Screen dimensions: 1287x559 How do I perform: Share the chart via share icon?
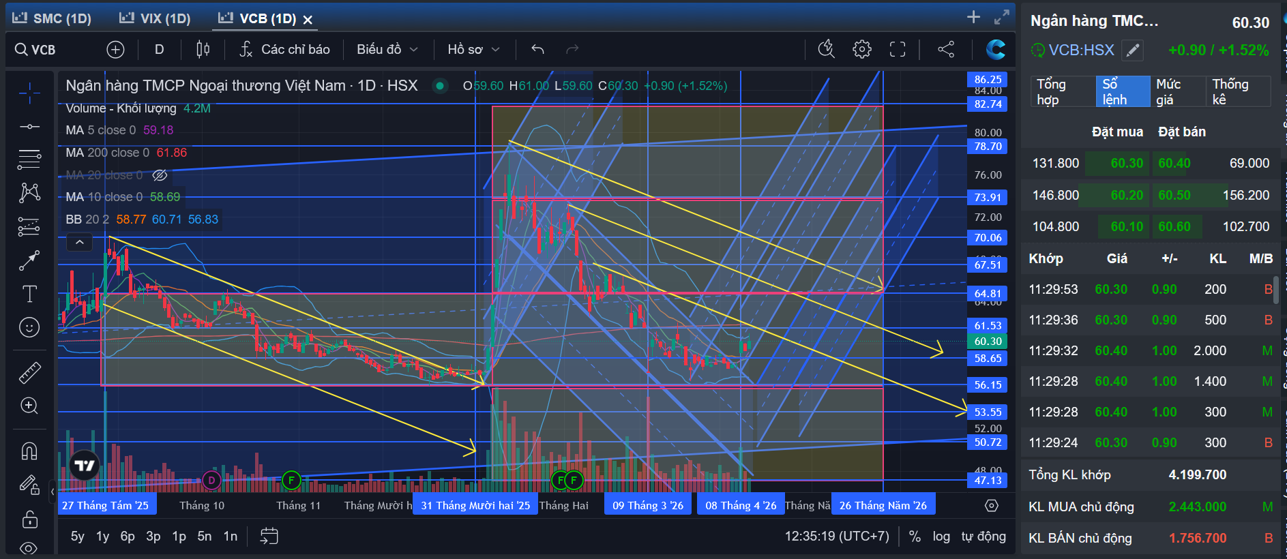(x=946, y=49)
